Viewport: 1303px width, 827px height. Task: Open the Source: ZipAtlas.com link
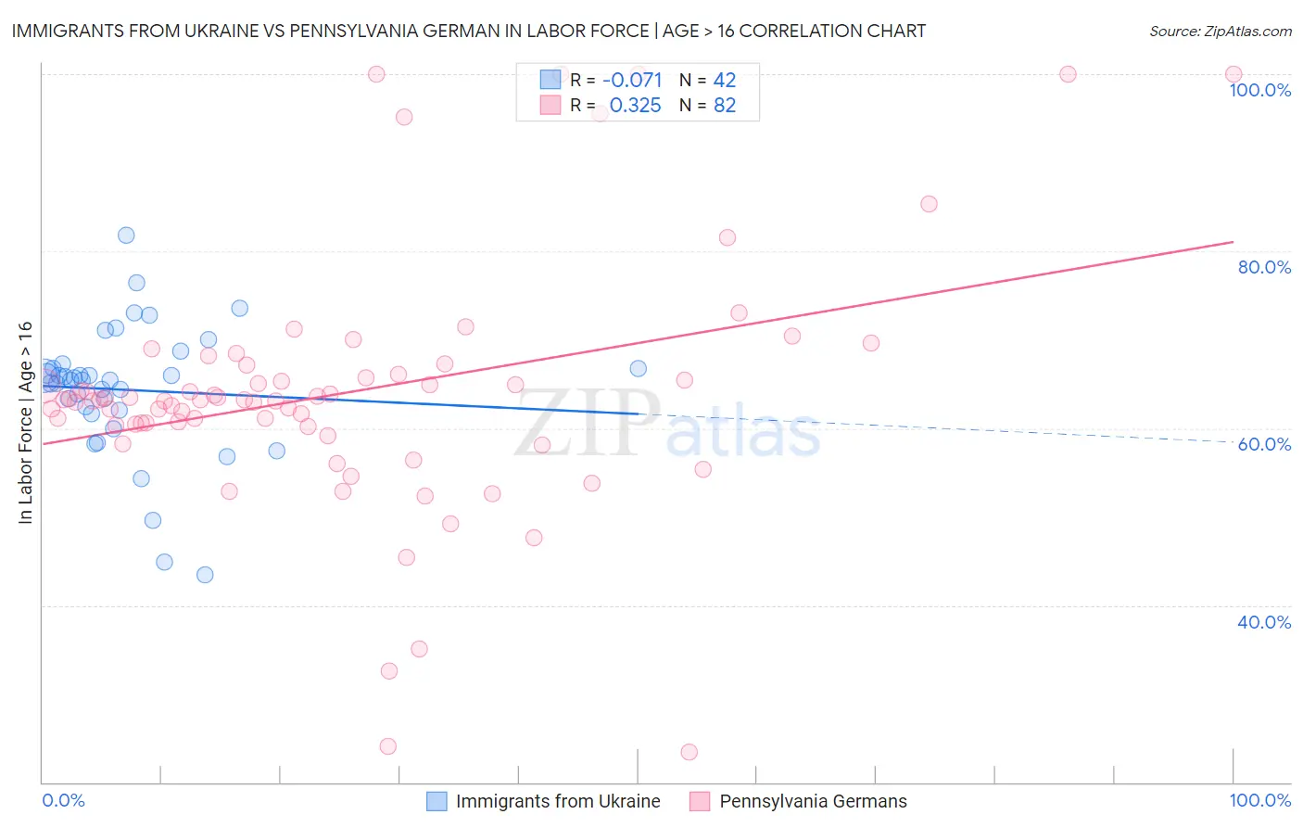click(x=1221, y=31)
